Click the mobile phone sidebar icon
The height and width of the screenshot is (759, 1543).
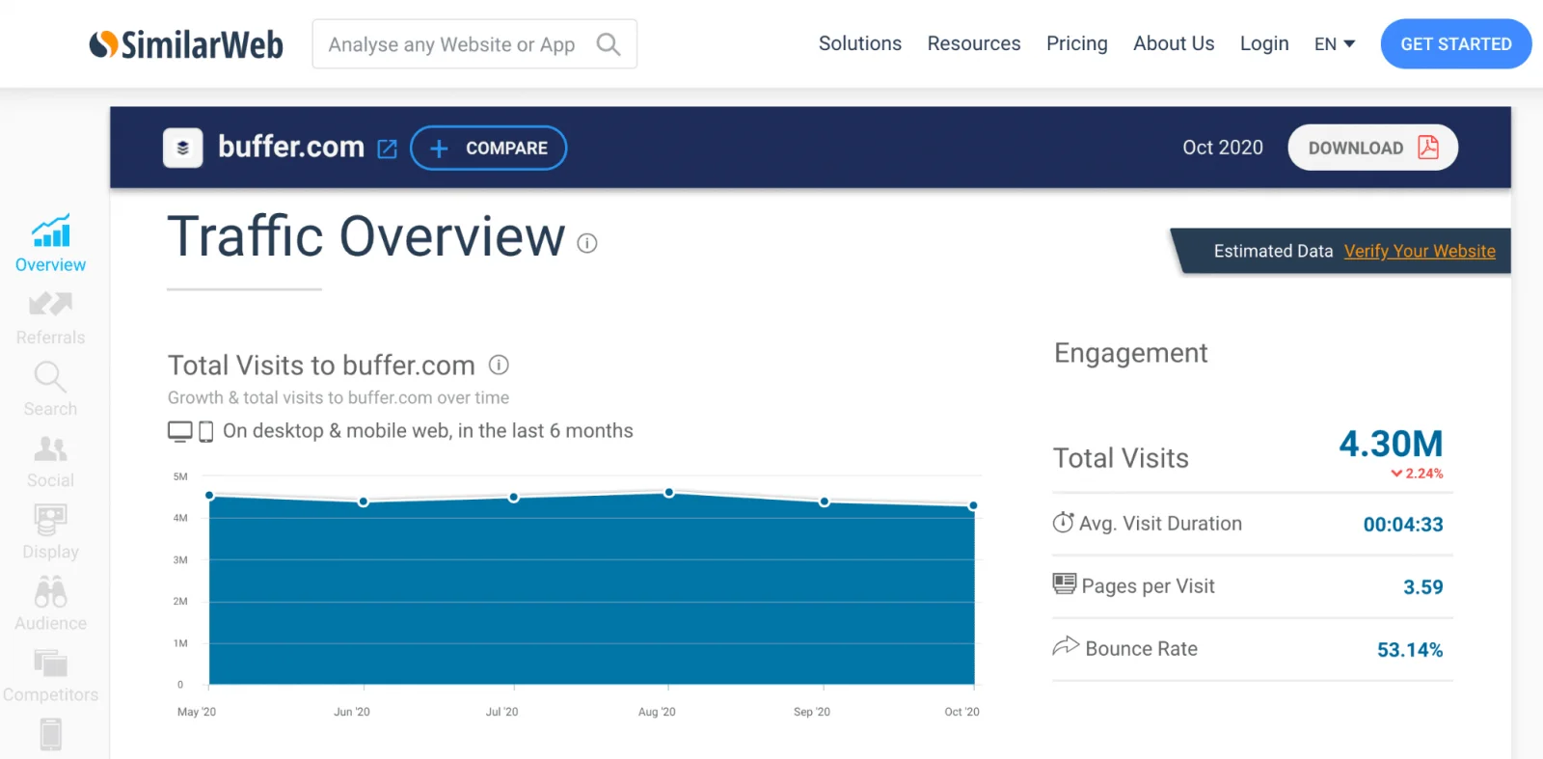[50, 734]
